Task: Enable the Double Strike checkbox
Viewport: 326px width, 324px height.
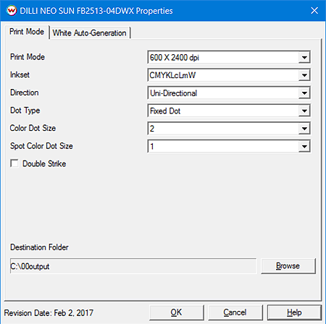Action: 14,163
